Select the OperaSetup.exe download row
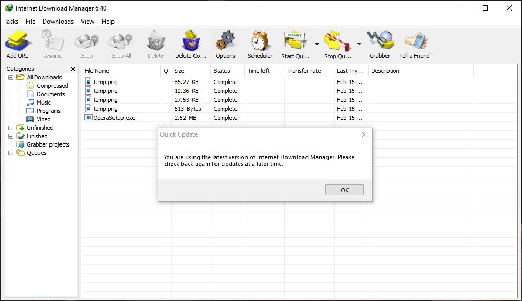The height and width of the screenshot is (301, 522). 114,118
